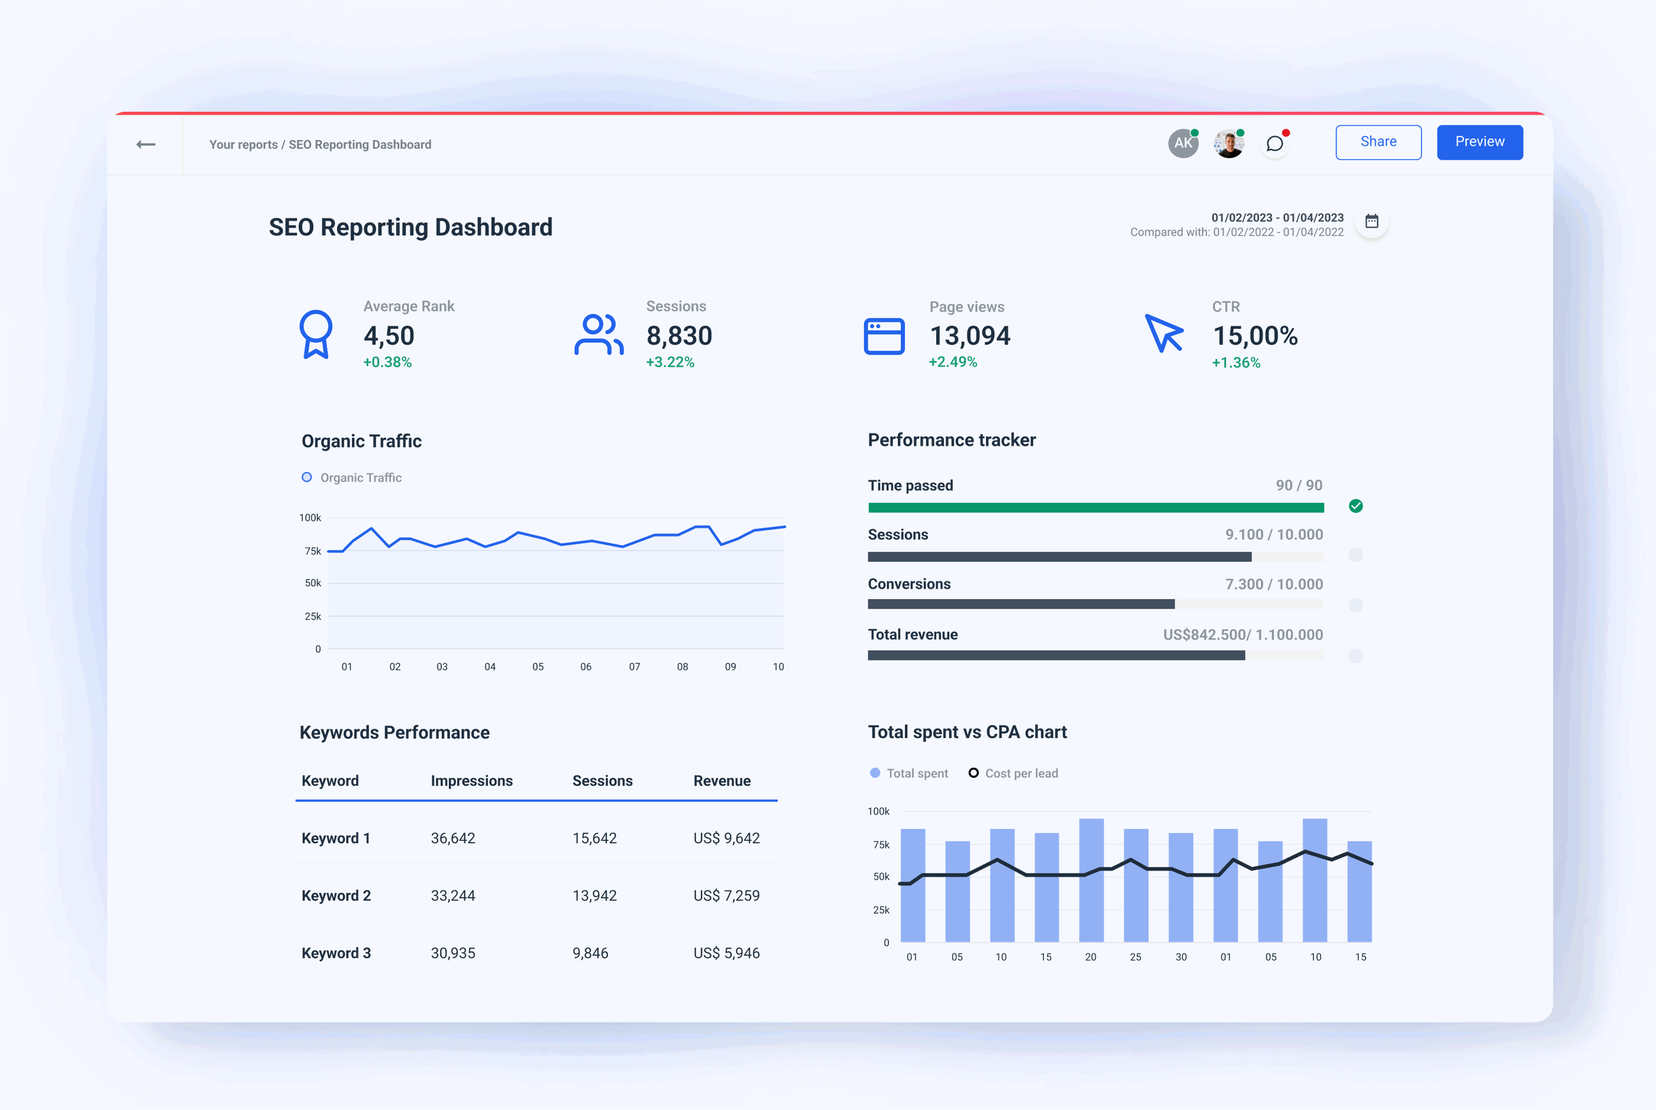Mark the Conversions goal status circle
The image size is (1656, 1110).
(1356, 605)
